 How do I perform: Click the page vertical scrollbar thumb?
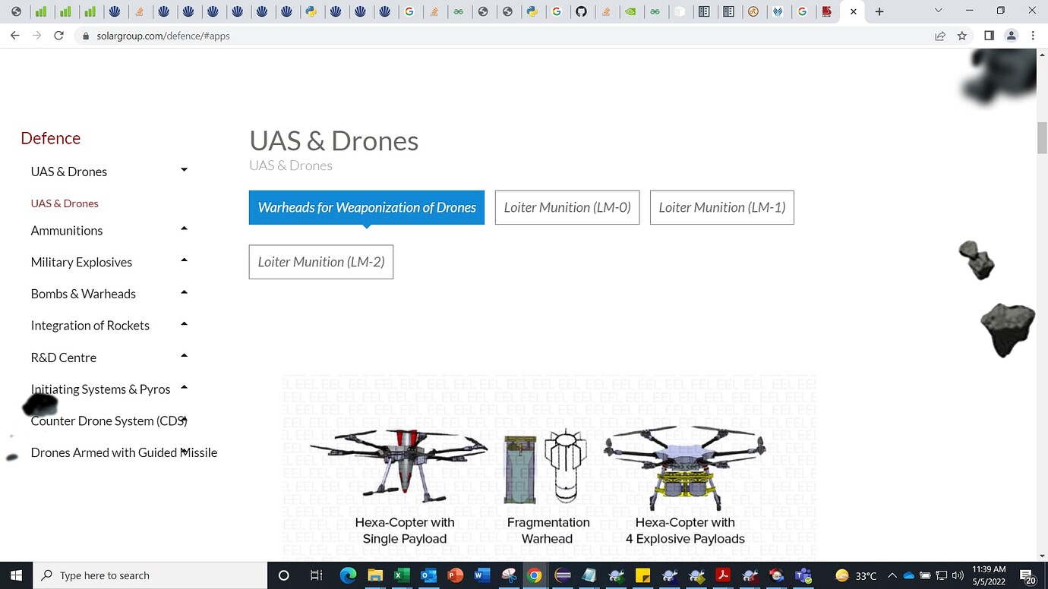point(1042,137)
